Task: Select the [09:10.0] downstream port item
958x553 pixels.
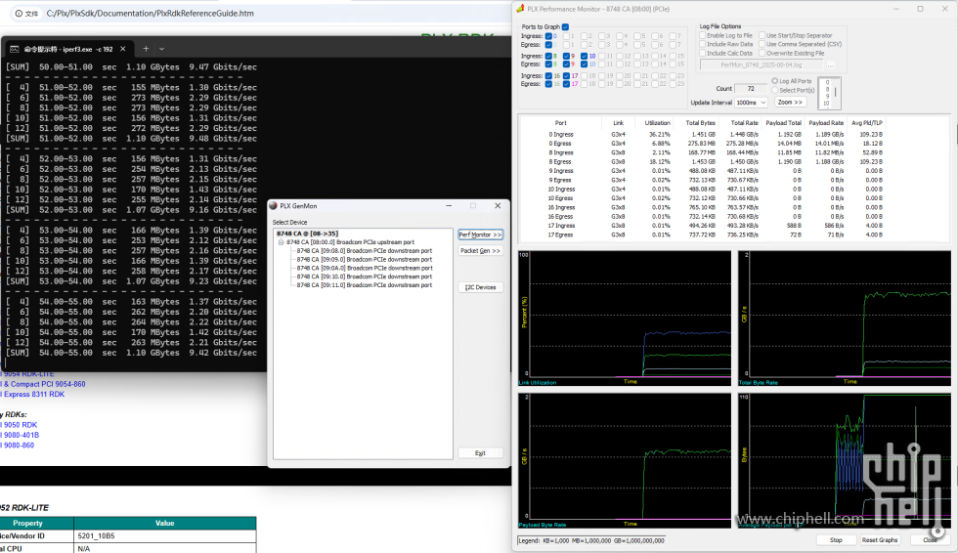Action: click(x=364, y=276)
